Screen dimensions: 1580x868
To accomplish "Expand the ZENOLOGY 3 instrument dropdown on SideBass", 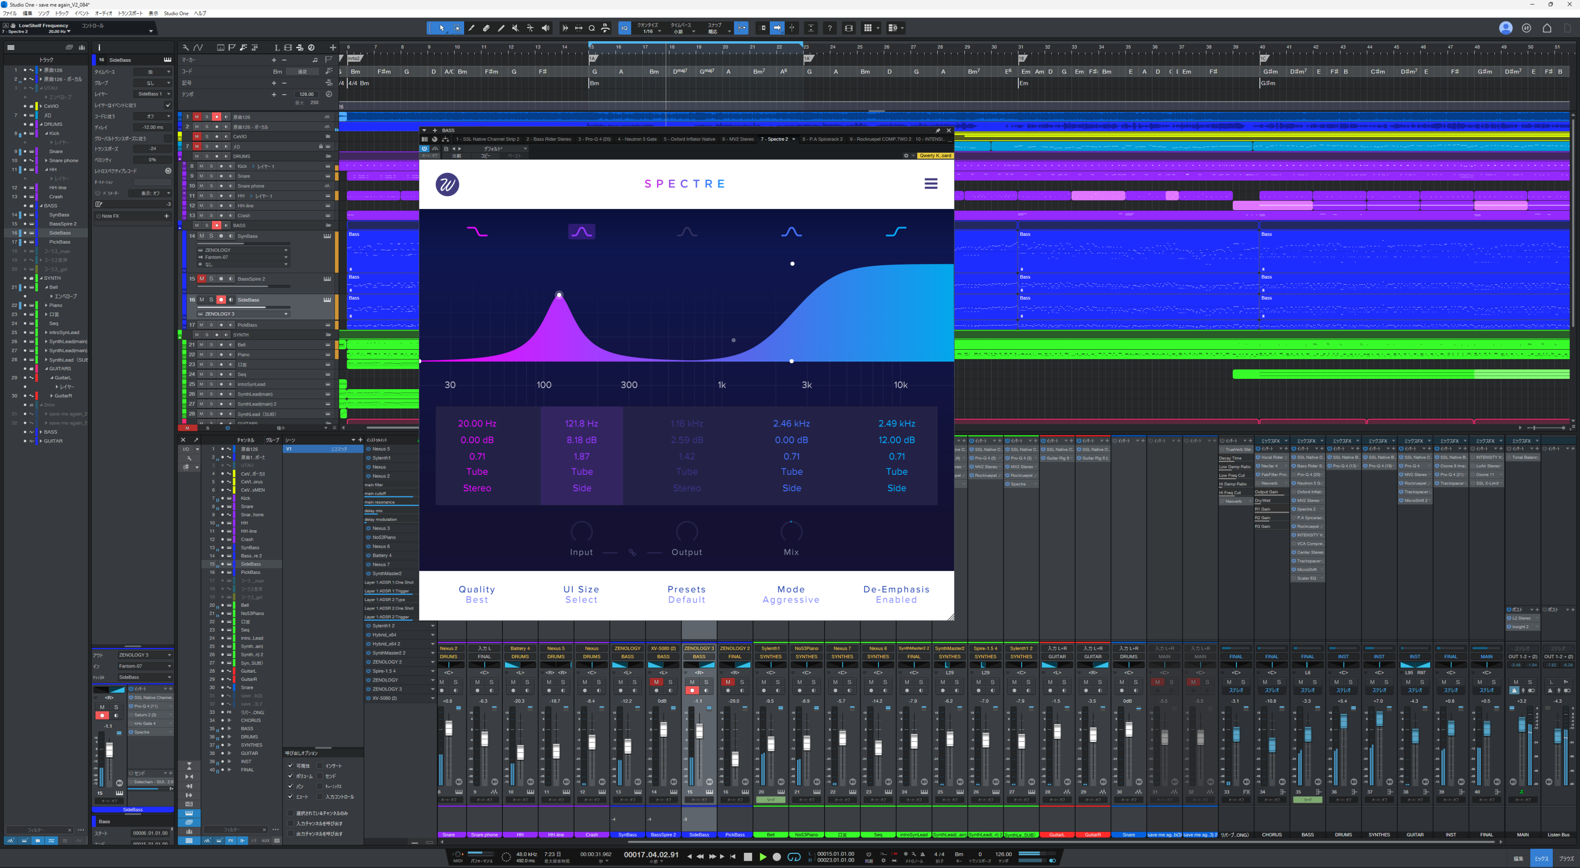I will [286, 314].
